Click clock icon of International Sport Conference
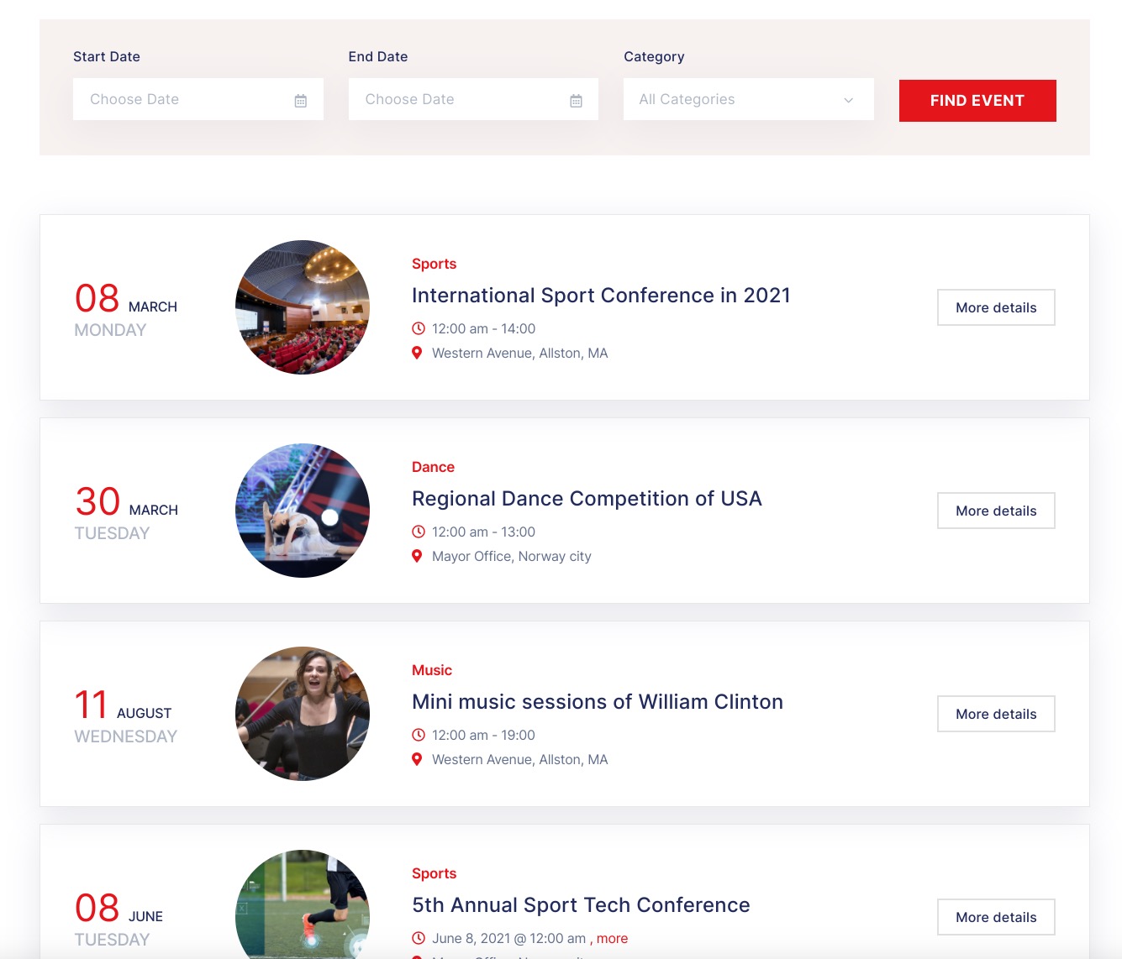This screenshot has width=1122, height=959. pos(419,328)
